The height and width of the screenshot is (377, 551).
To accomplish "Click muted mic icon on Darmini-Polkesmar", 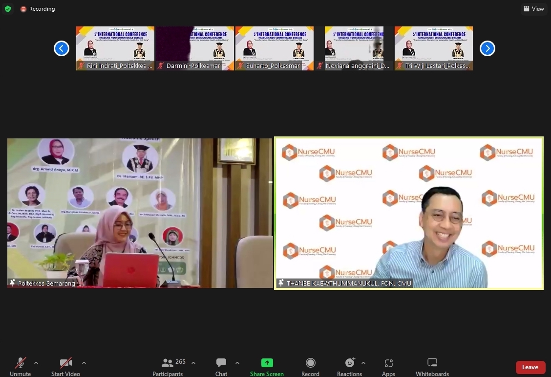I will click(161, 66).
